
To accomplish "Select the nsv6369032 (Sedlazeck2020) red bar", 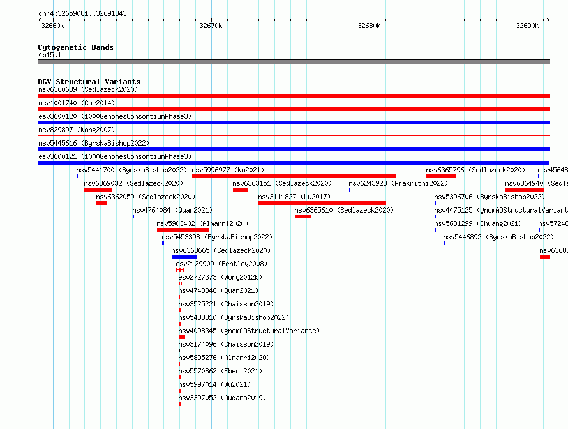I will [98, 190].
